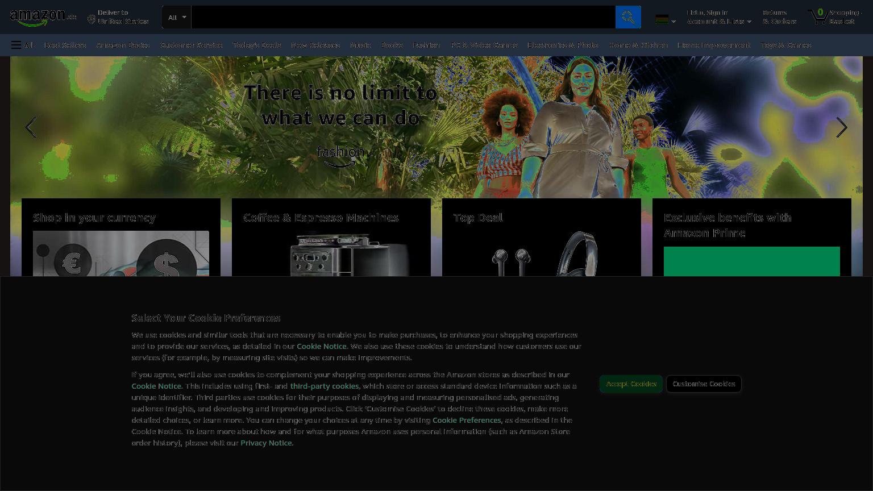The width and height of the screenshot is (873, 491).
Task: Open first Cookie Notice link
Action: (322, 346)
